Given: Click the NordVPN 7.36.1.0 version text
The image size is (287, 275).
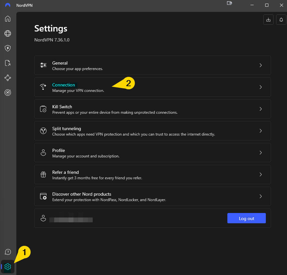Looking at the screenshot, I should [x=52, y=40].
